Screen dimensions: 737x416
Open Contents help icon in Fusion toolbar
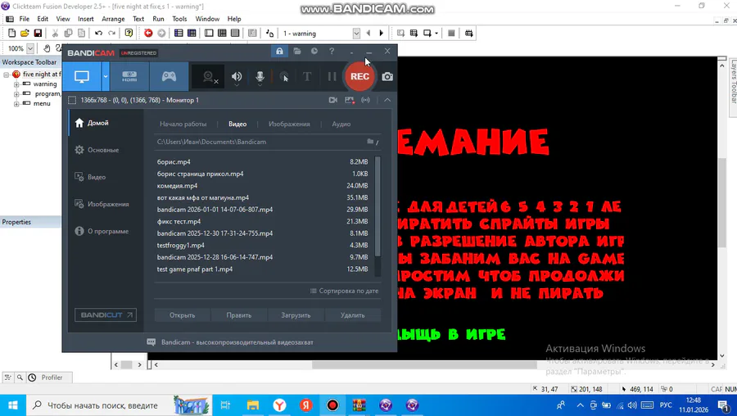pyautogui.click(x=129, y=33)
